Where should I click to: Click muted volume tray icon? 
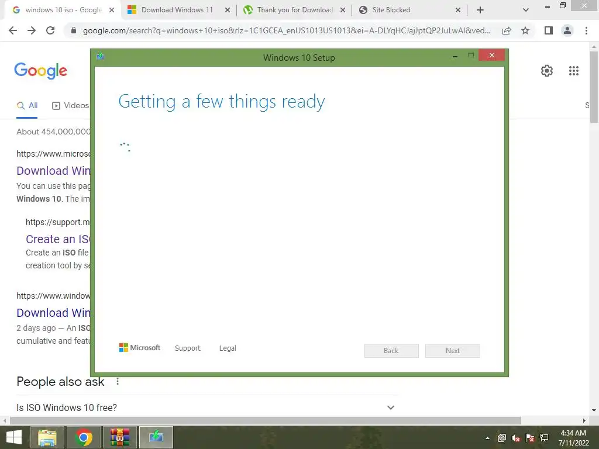point(516,438)
